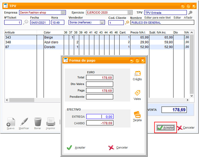Click the Fecha field 04/01/2021

(40, 23)
